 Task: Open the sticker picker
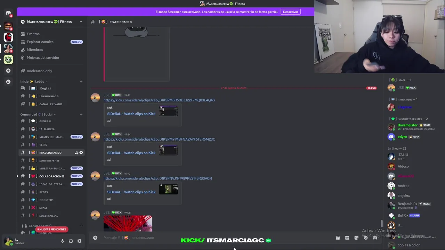[x=356, y=238]
